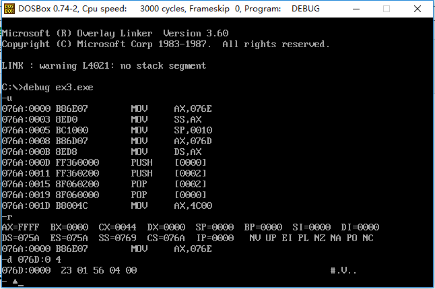
Task: Click the SI=0000 register value
Action: click(x=312, y=227)
